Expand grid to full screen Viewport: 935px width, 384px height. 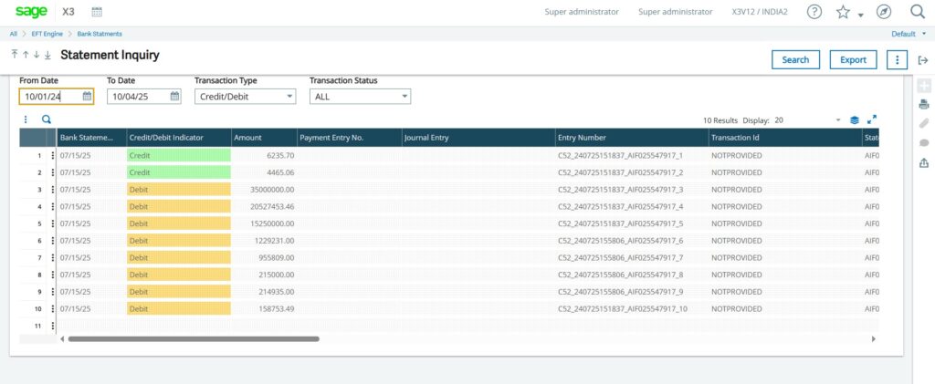[872, 119]
